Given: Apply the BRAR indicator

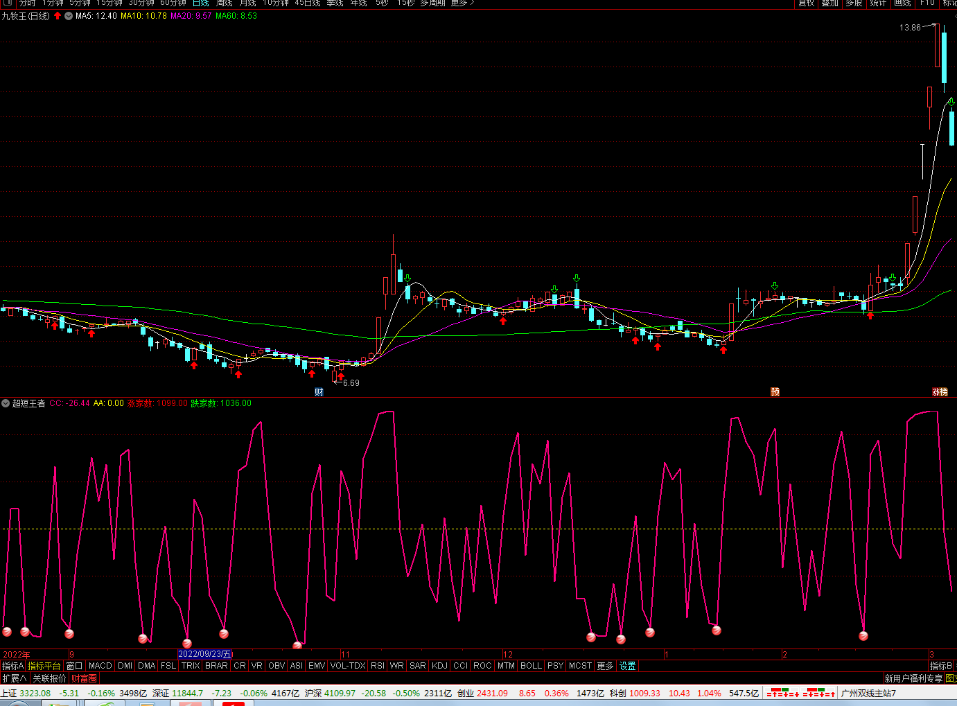Looking at the screenshot, I should (x=216, y=666).
